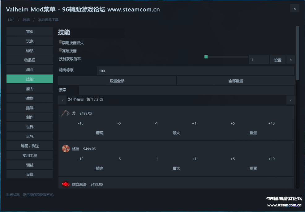Click 最大 for the 斧 skill
Image resolution: width=305 pixels, height=212 pixels.
point(176,133)
